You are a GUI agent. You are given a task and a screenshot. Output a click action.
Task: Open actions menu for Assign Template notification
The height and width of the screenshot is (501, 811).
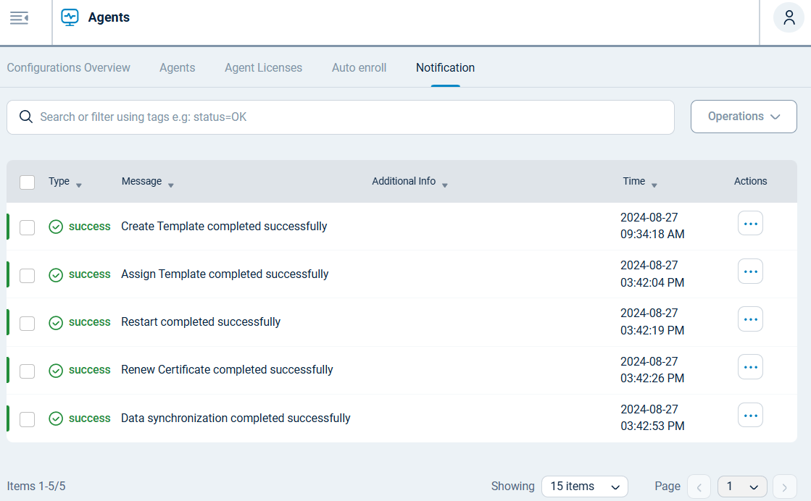tap(750, 271)
